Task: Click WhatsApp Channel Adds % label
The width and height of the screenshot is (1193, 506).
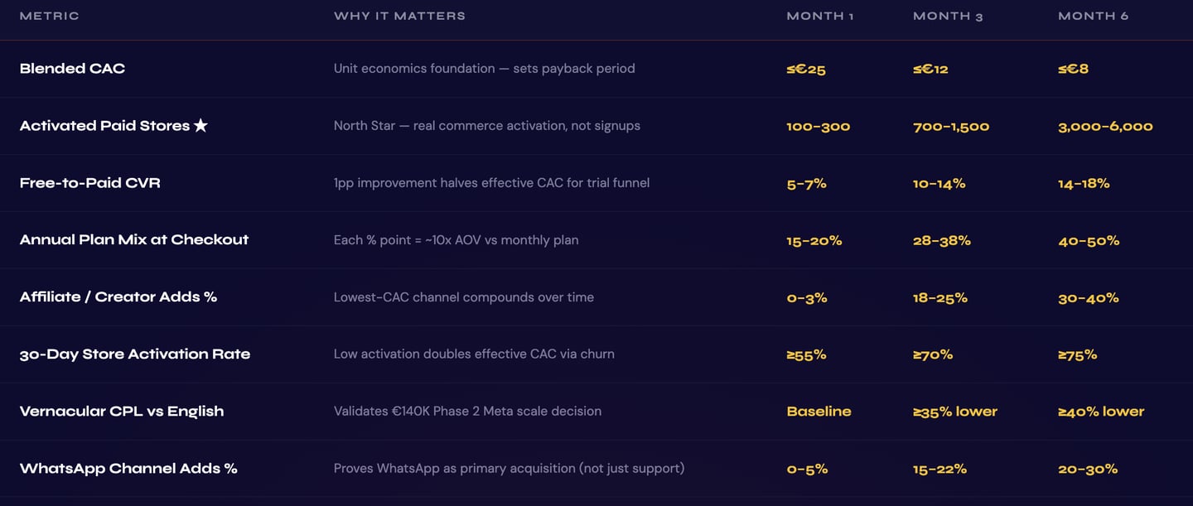Action: 128,469
